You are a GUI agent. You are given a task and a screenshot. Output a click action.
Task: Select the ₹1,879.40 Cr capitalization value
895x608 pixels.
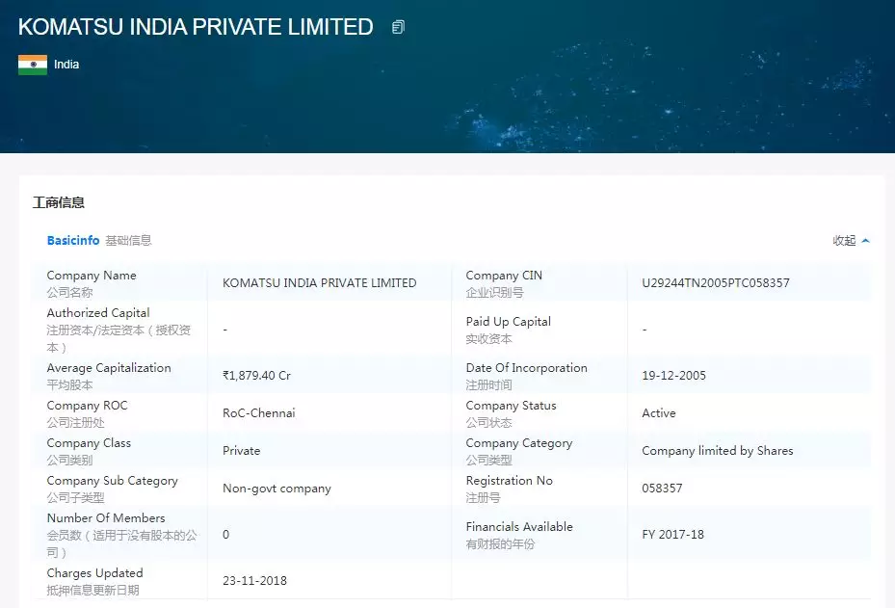[257, 376]
